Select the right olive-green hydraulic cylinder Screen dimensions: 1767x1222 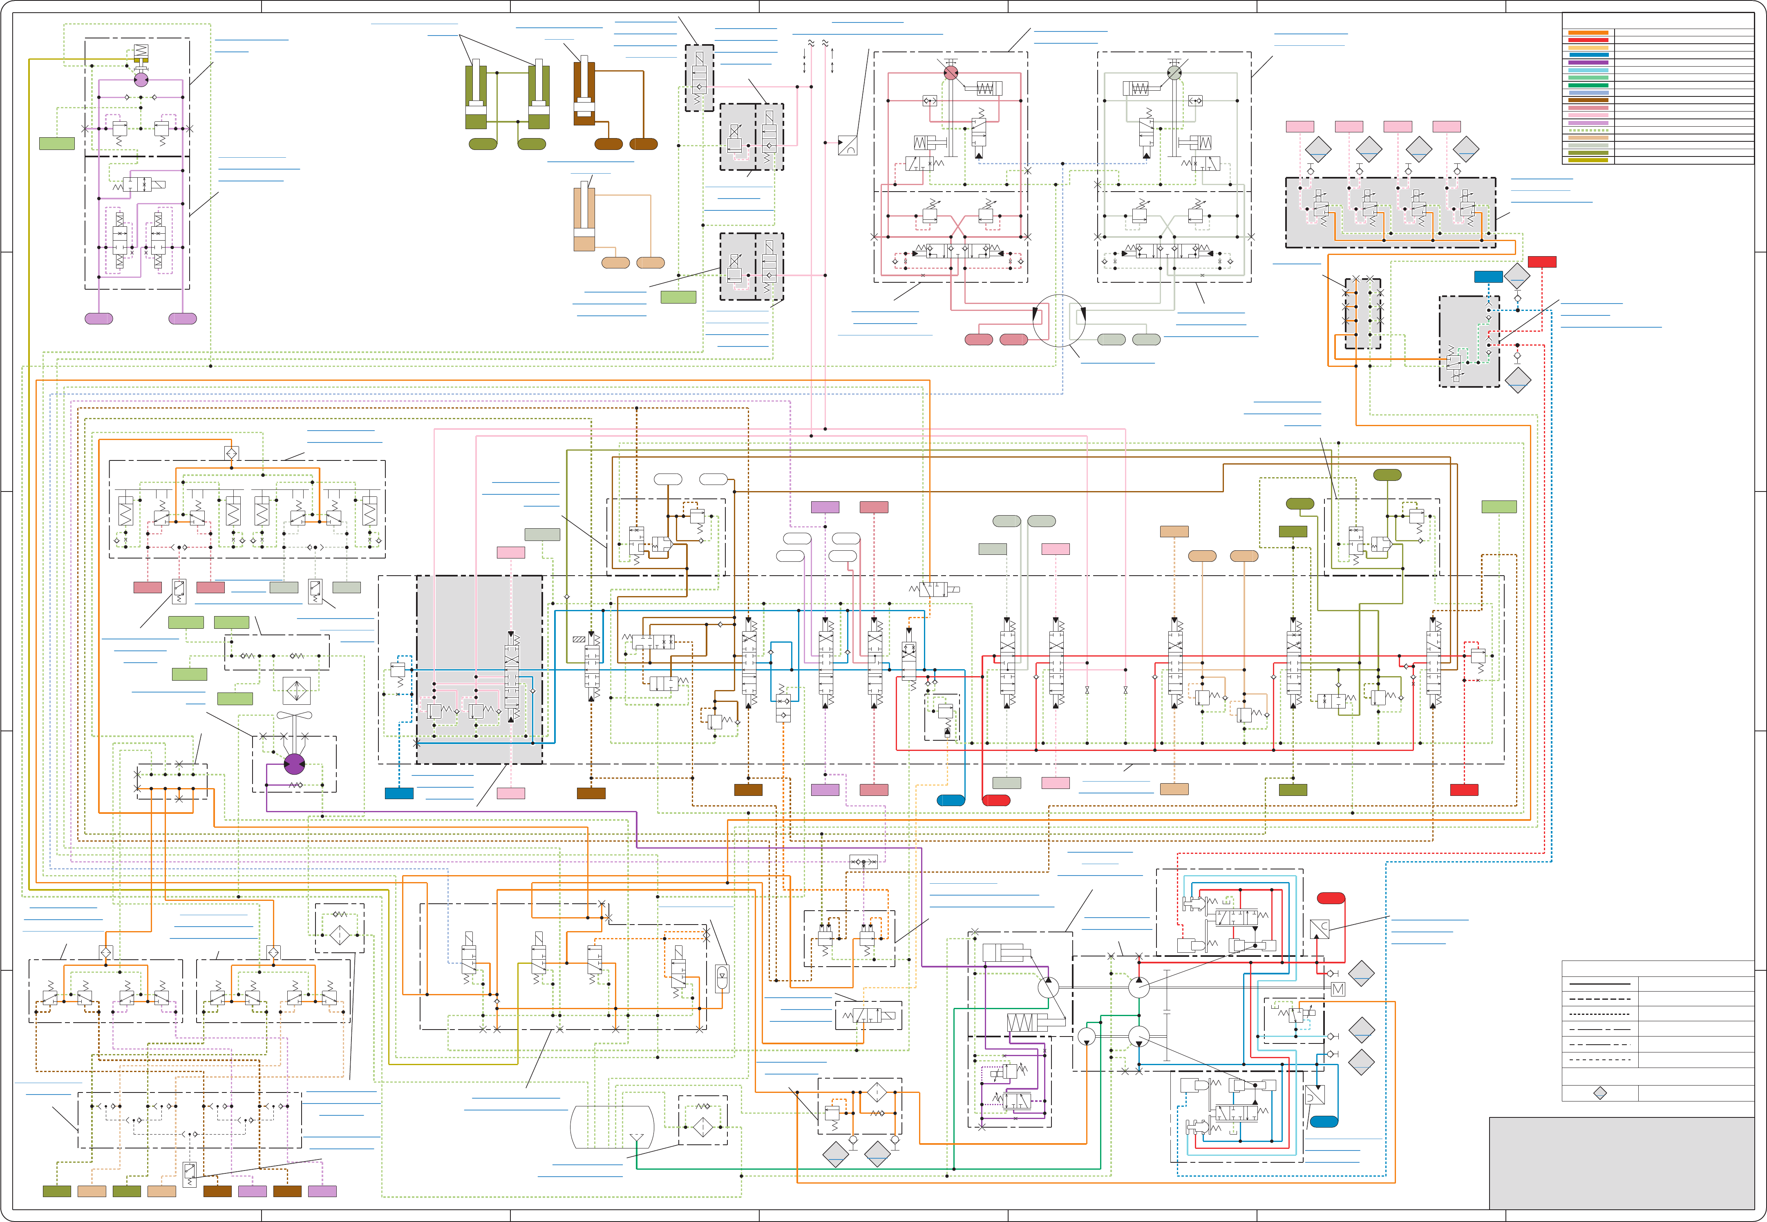[539, 94]
